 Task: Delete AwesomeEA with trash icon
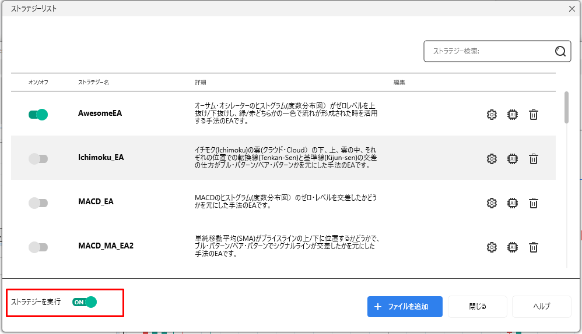tap(533, 115)
